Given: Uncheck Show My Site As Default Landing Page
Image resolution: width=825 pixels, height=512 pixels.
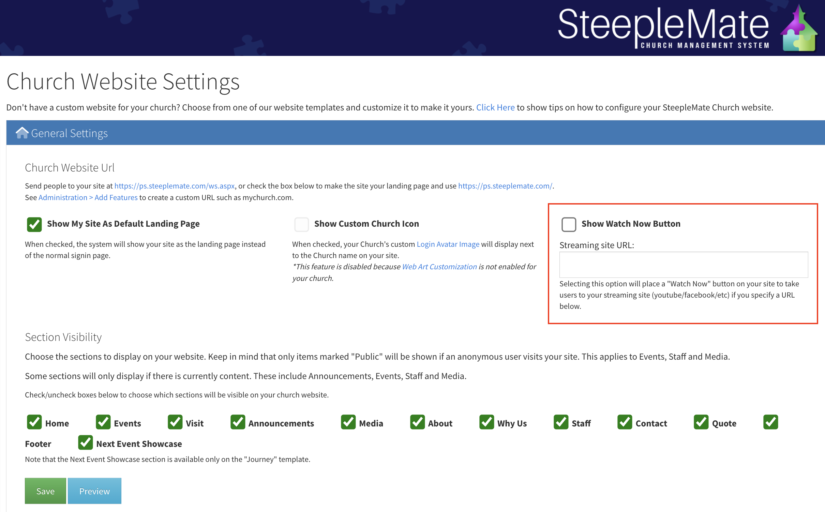Looking at the screenshot, I should tap(34, 224).
